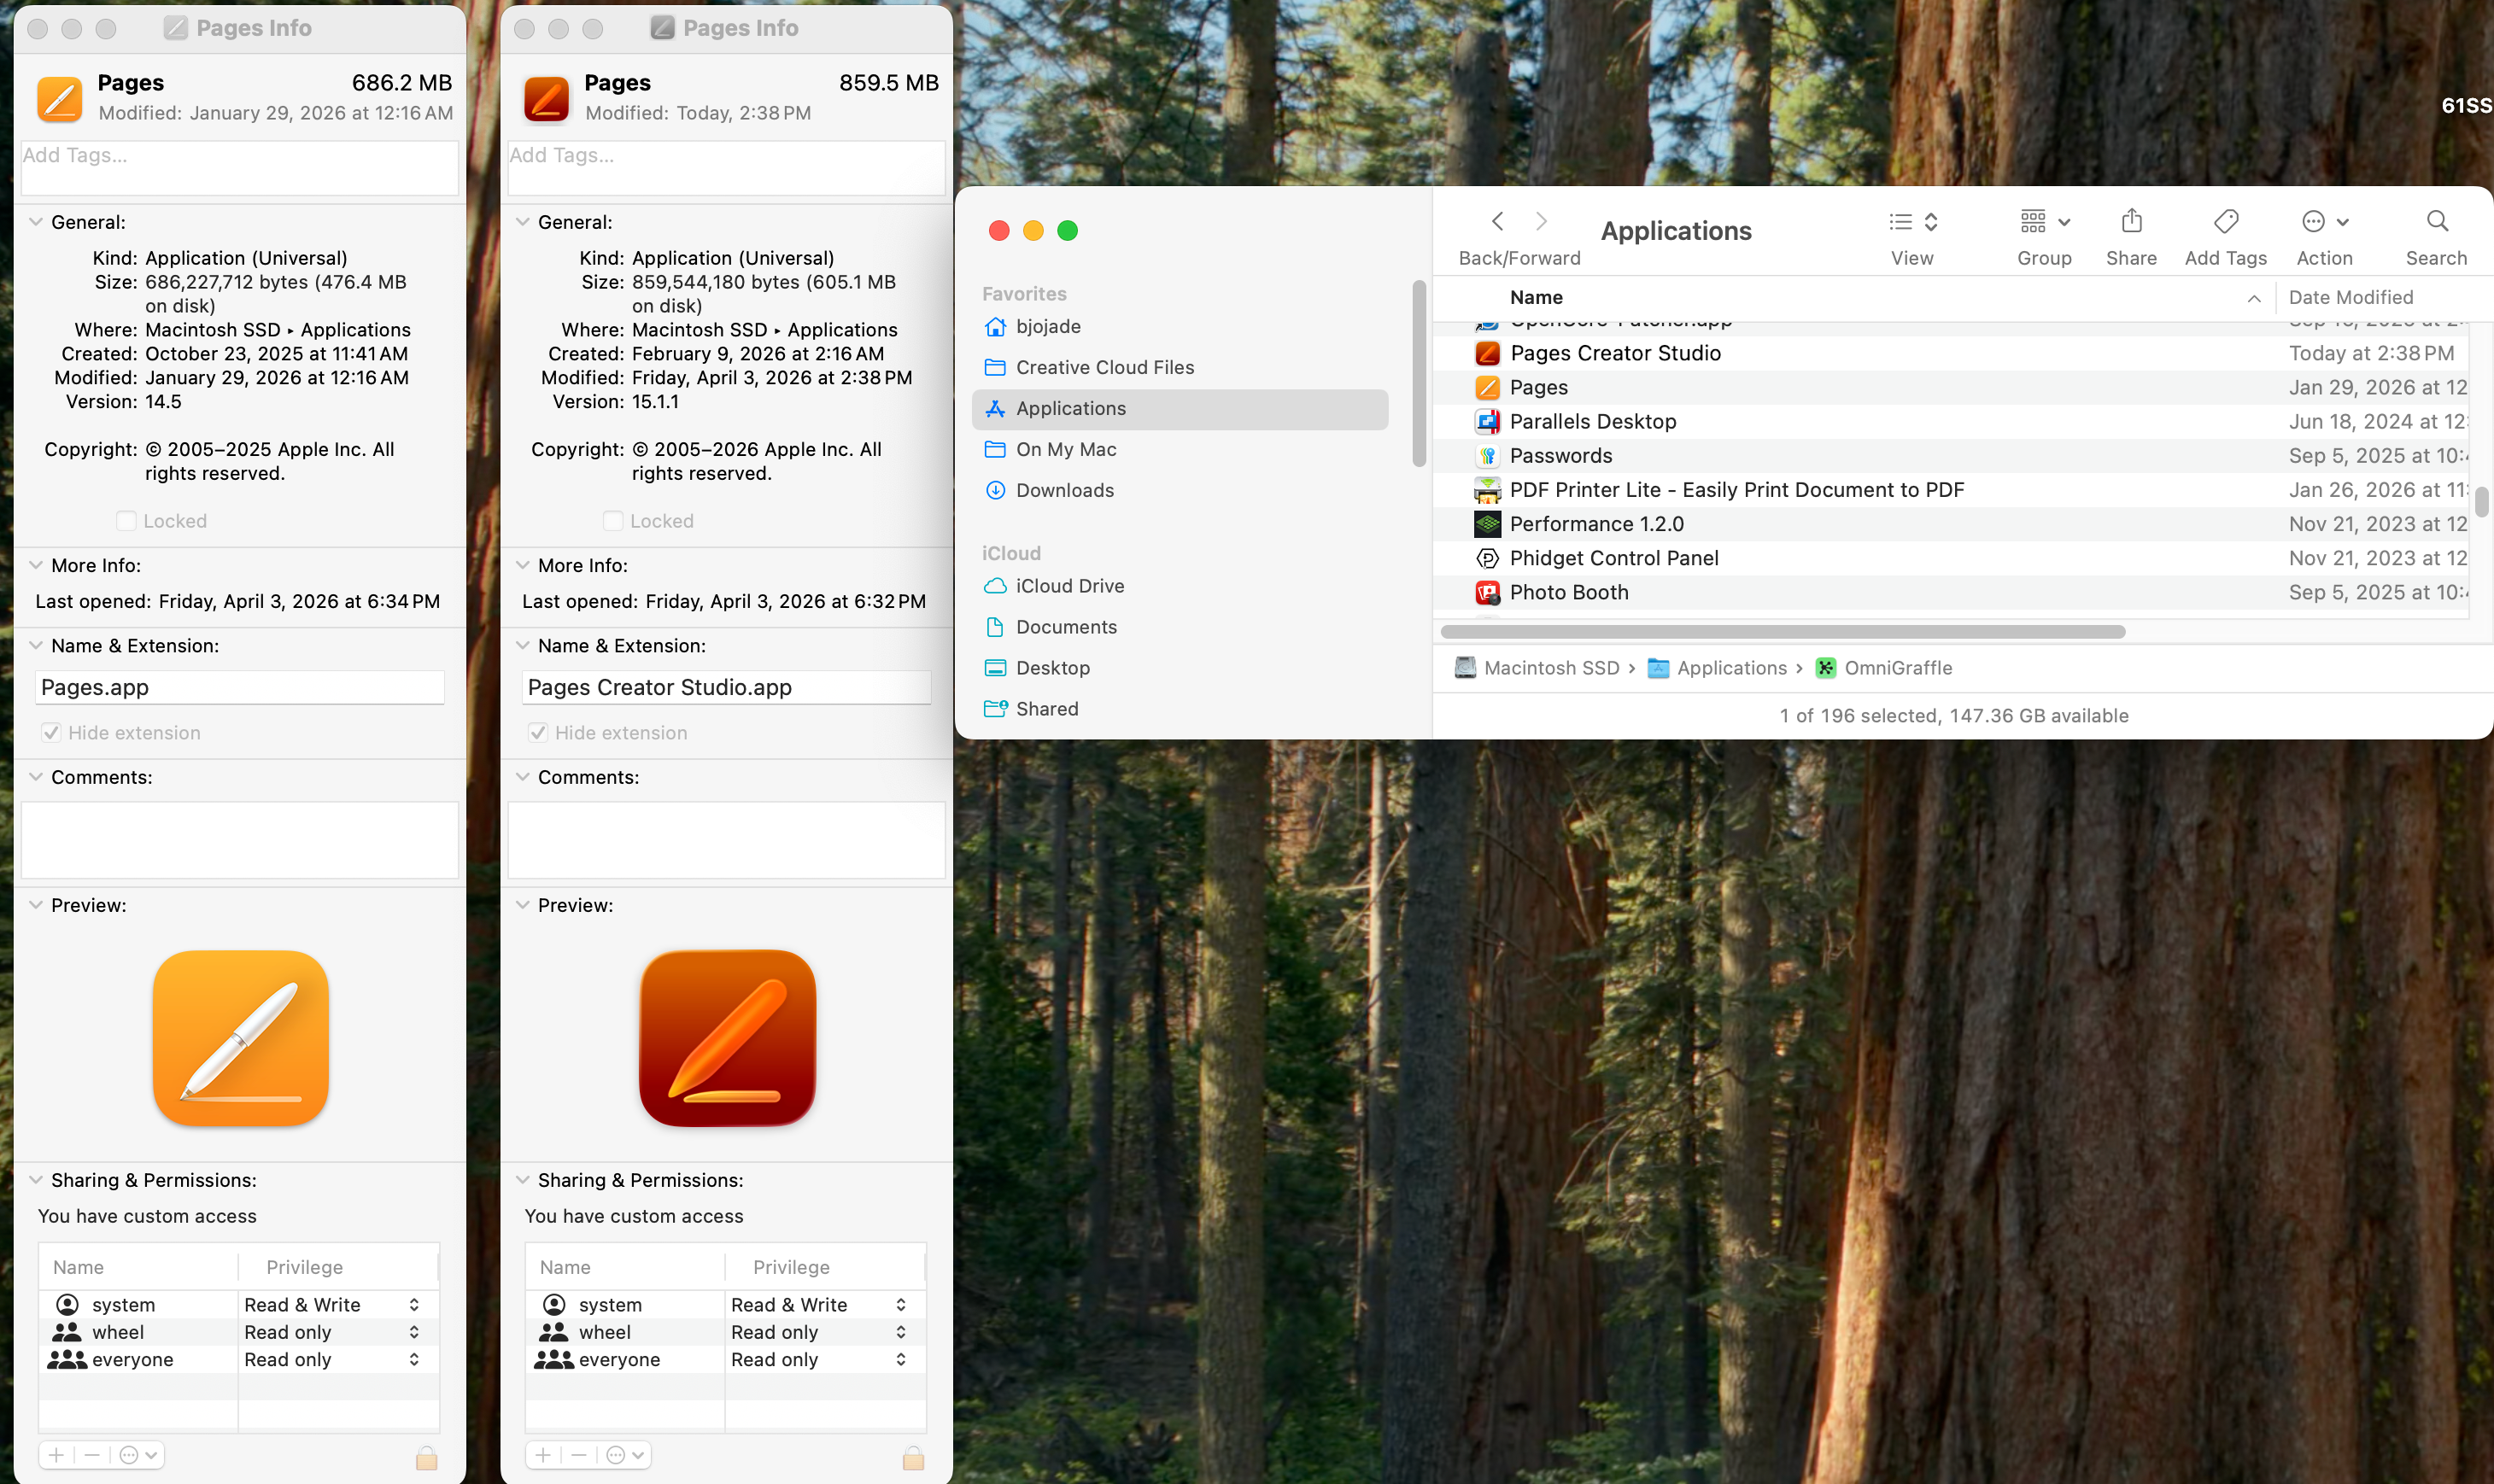
Task: Click the Passwords app icon
Action: (x=1487, y=456)
